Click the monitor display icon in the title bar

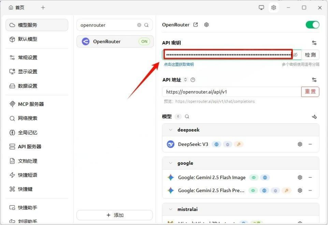click(x=261, y=8)
